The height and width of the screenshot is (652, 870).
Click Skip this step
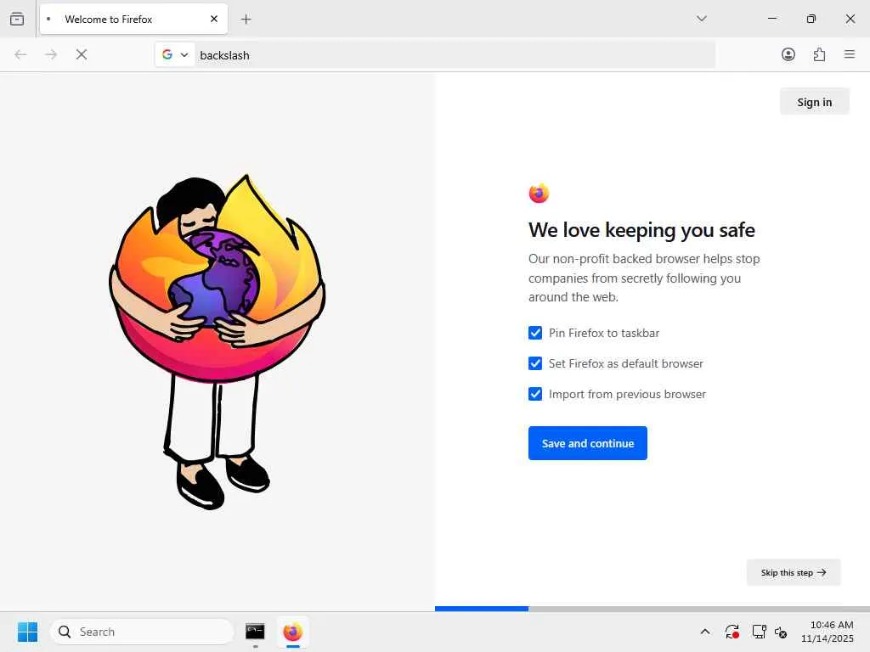[794, 572]
